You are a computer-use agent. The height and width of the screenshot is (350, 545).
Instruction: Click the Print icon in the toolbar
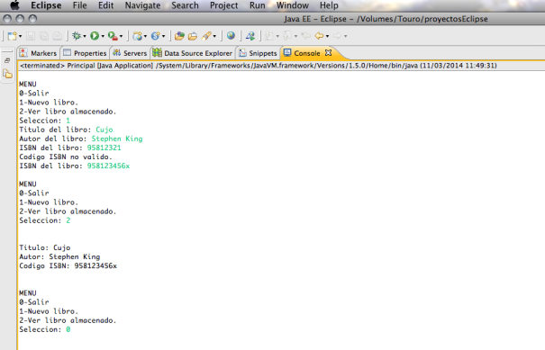click(x=58, y=36)
